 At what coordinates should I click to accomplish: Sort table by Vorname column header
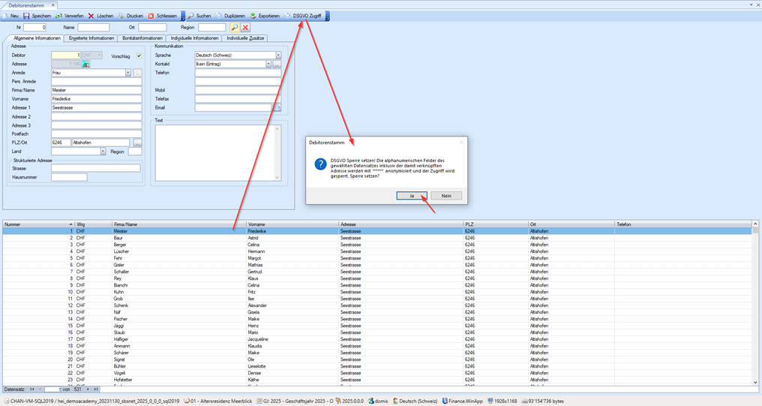291,224
